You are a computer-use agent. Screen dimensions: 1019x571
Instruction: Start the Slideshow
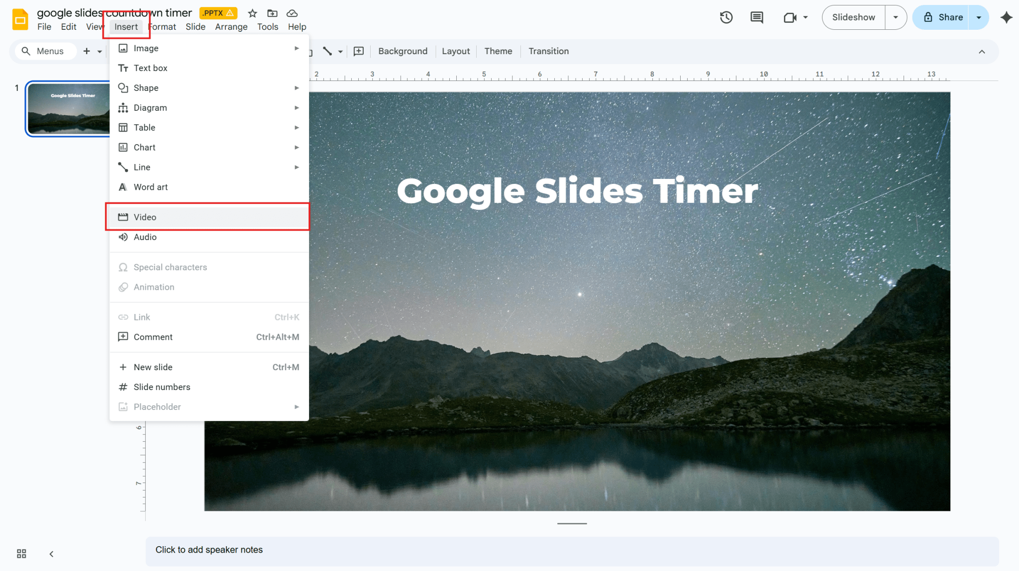tap(853, 17)
